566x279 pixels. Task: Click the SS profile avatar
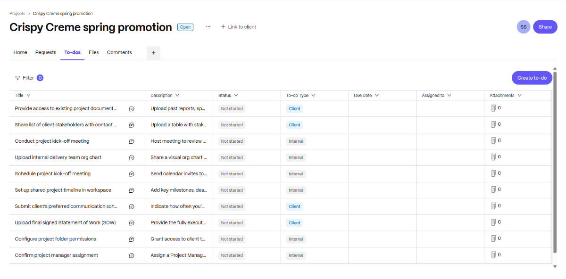tap(523, 27)
